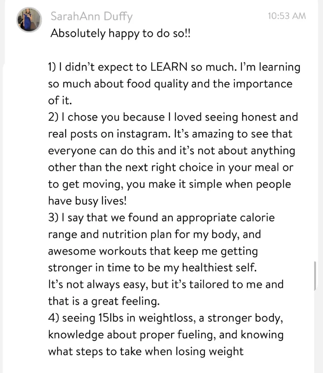Click the line starting "2) I chose you"
This screenshot has width=323, height=373.
(173, 117)
